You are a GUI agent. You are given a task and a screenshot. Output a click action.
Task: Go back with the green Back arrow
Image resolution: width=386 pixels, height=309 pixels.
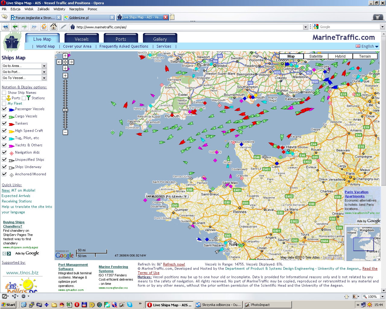tap(15, 27)
